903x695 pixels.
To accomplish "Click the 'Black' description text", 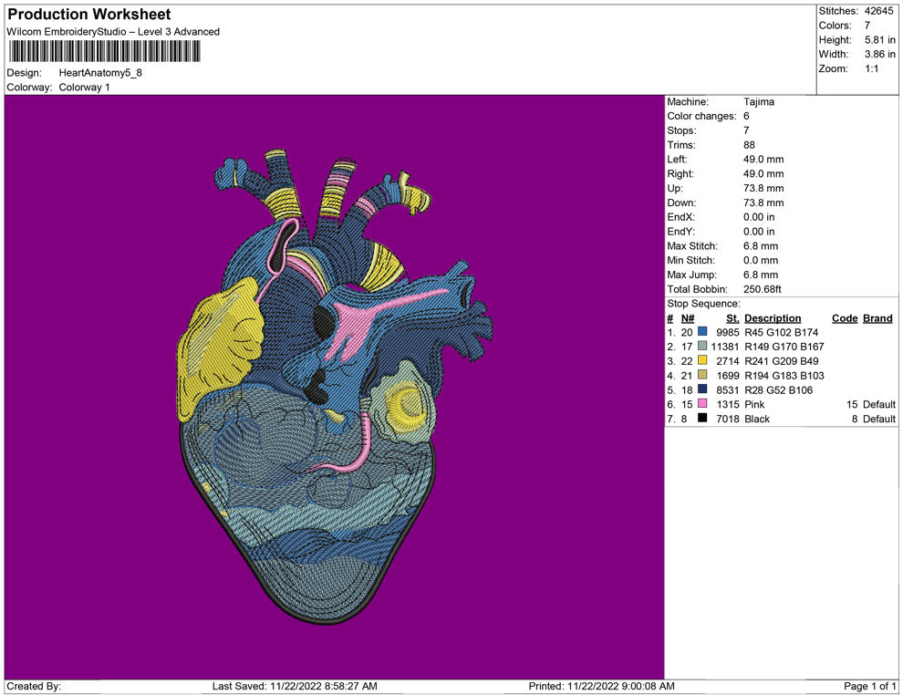I will [757, 419].
